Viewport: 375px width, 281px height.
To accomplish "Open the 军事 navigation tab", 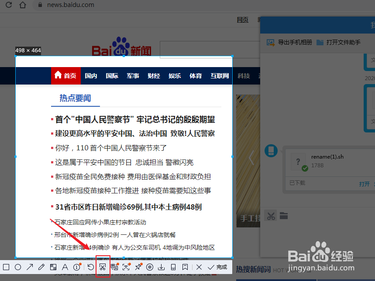I will point(133,76).
